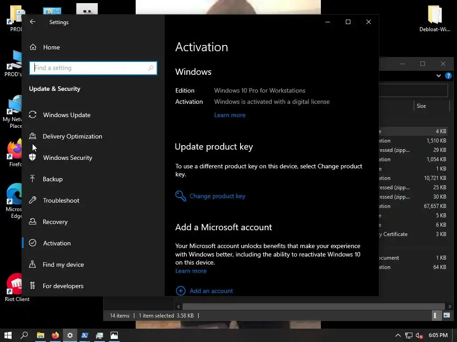Open Delivery Optimization section
The height and width of the screenshot is (342, 457).
click(x=72, y=136)
